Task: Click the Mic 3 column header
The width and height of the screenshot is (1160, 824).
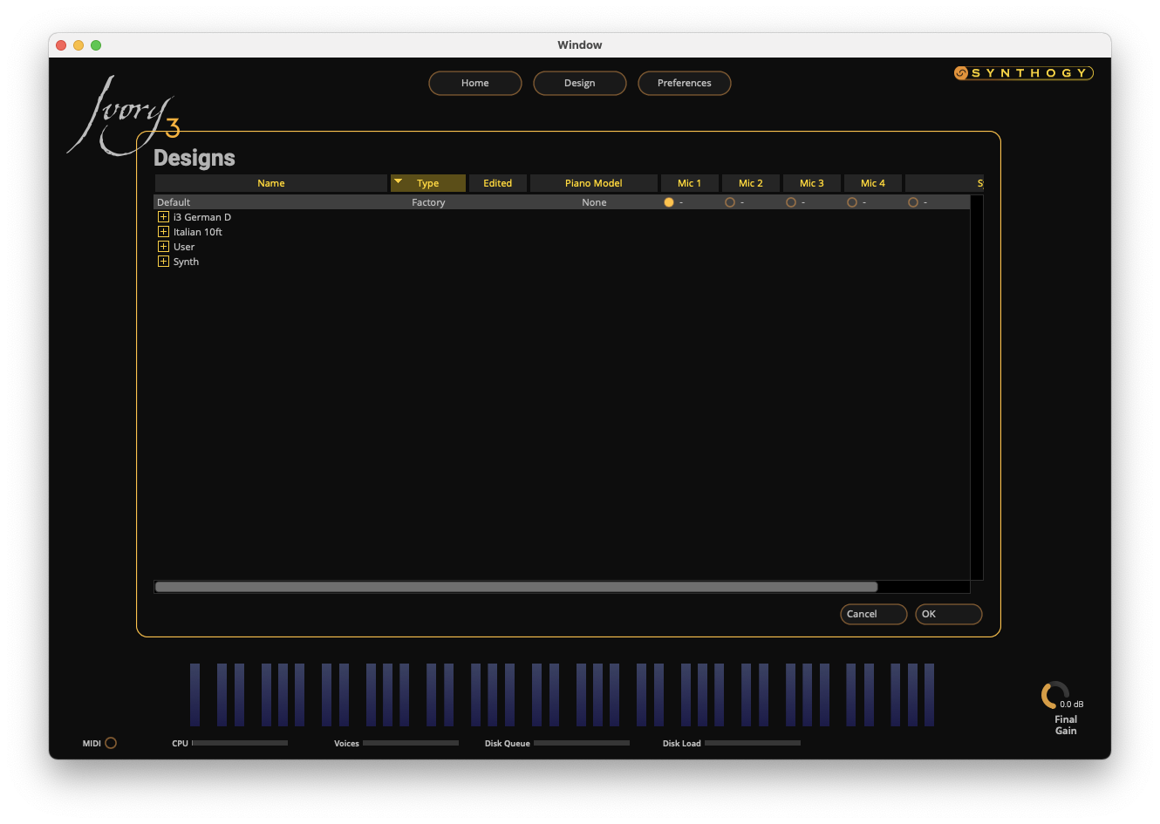Action: 812,183
